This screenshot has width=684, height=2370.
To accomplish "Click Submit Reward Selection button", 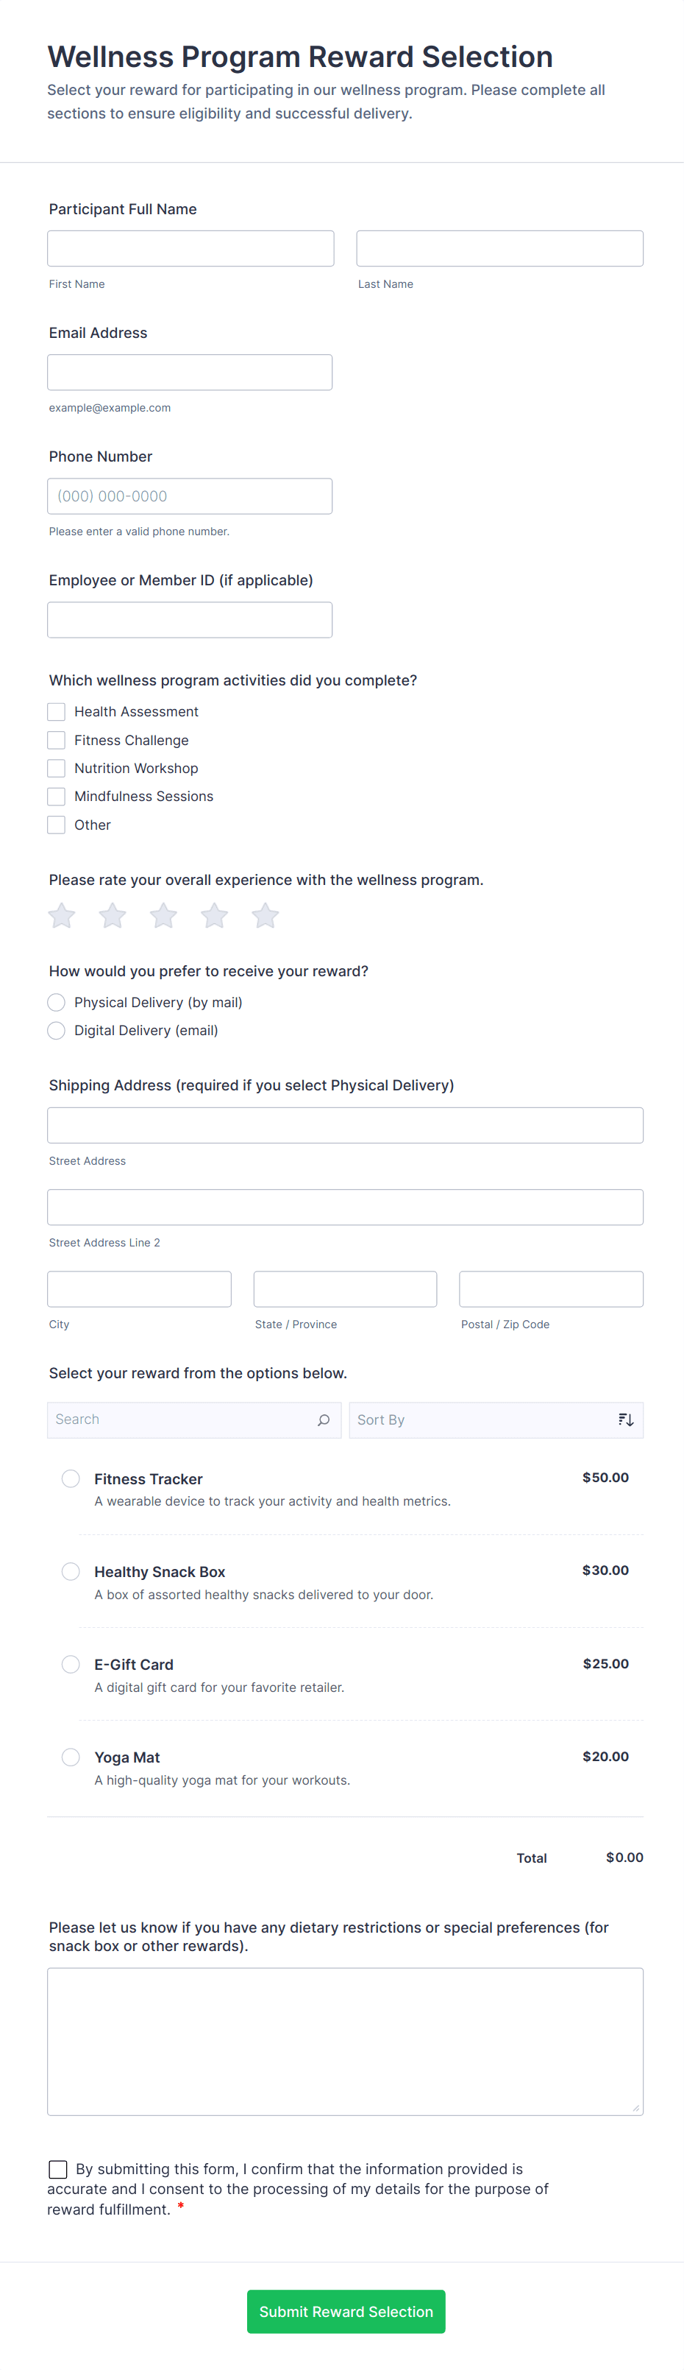I will (346, 2311).
